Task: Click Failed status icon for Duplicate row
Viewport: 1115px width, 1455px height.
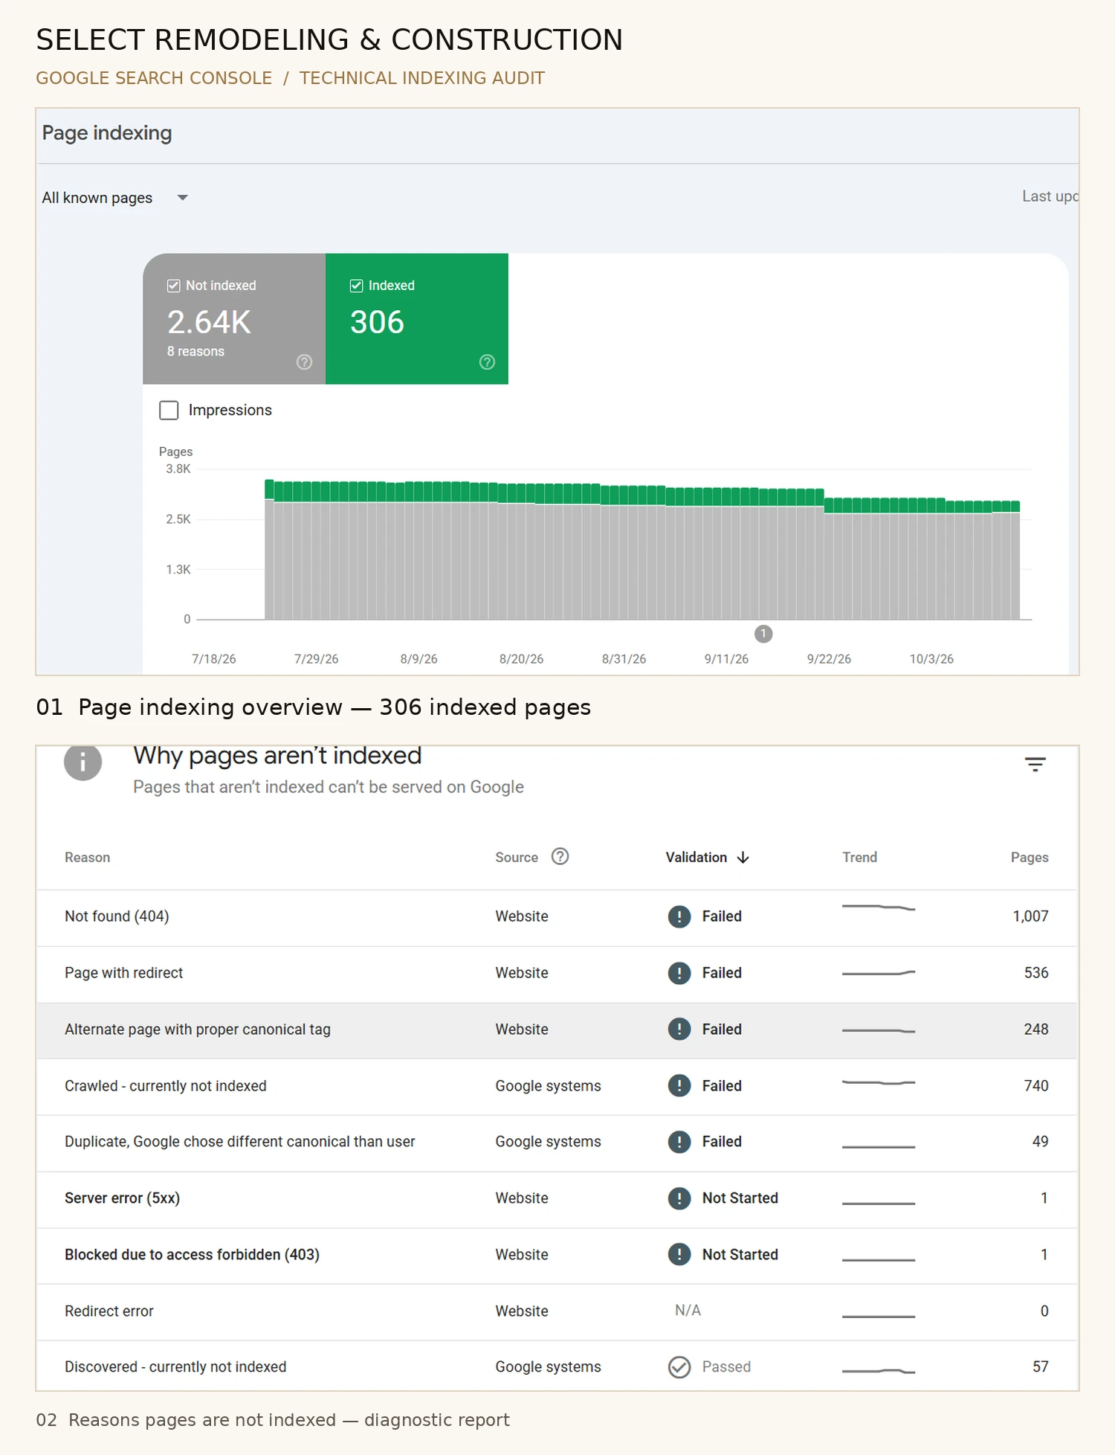Action: click(679, 1142)
